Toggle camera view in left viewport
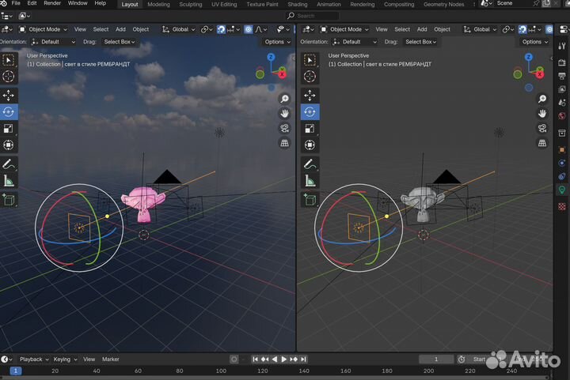Screen dimensions: 570x380 pos(284,129)
